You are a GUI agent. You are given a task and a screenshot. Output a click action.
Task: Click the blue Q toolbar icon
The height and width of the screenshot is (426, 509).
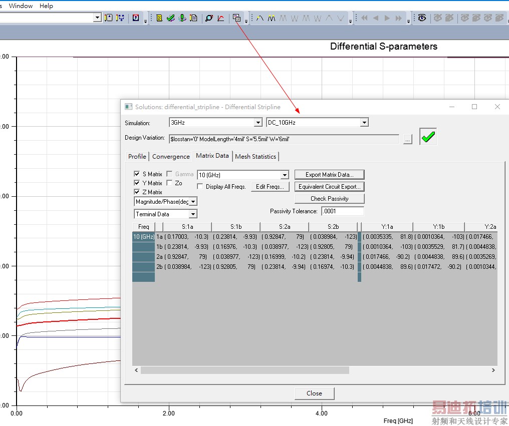136,18
